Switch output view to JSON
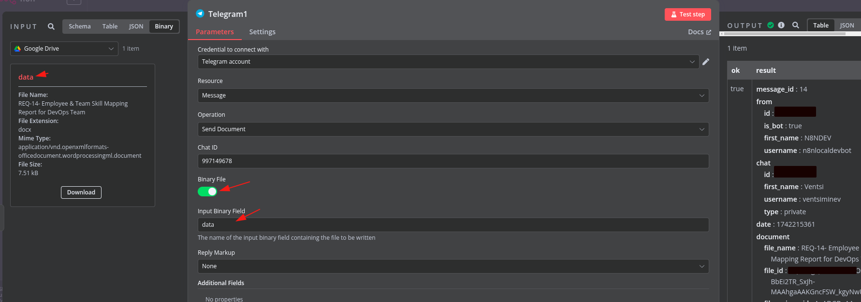 (x=846, y=26)
